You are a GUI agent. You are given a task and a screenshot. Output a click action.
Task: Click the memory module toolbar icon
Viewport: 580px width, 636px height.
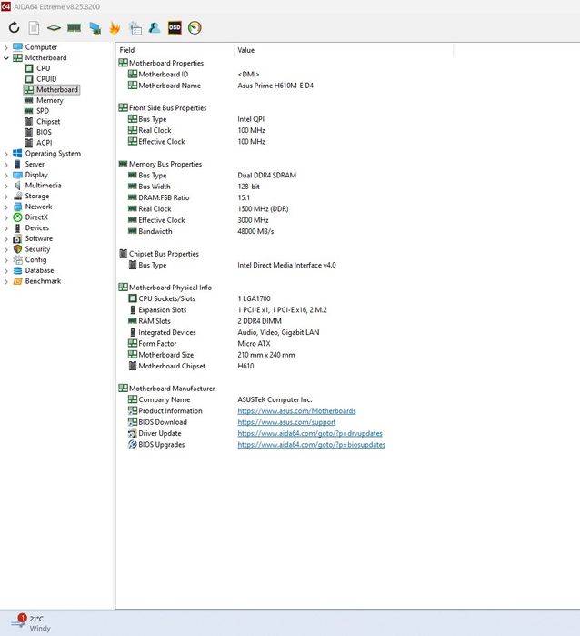coord(75,28)
